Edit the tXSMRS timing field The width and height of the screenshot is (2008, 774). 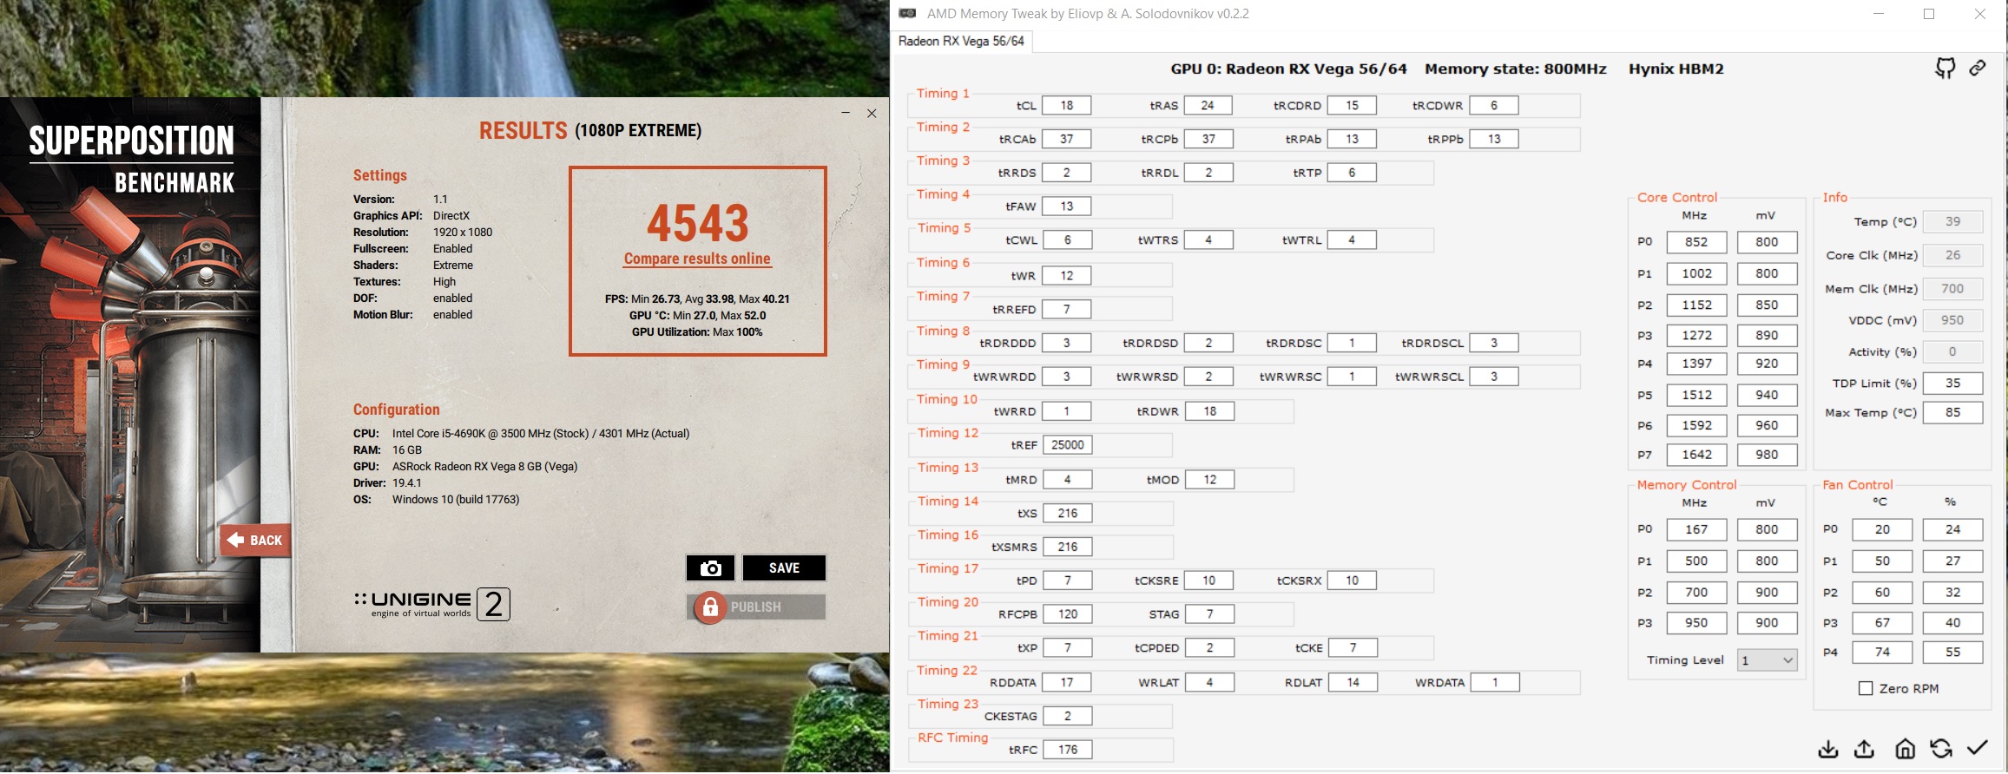click(1067, 548)
